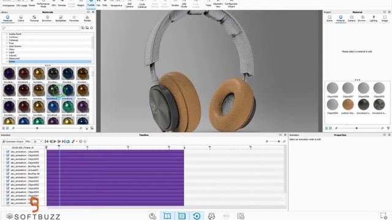Click Add Camera in toolbar

coord(129,4)
